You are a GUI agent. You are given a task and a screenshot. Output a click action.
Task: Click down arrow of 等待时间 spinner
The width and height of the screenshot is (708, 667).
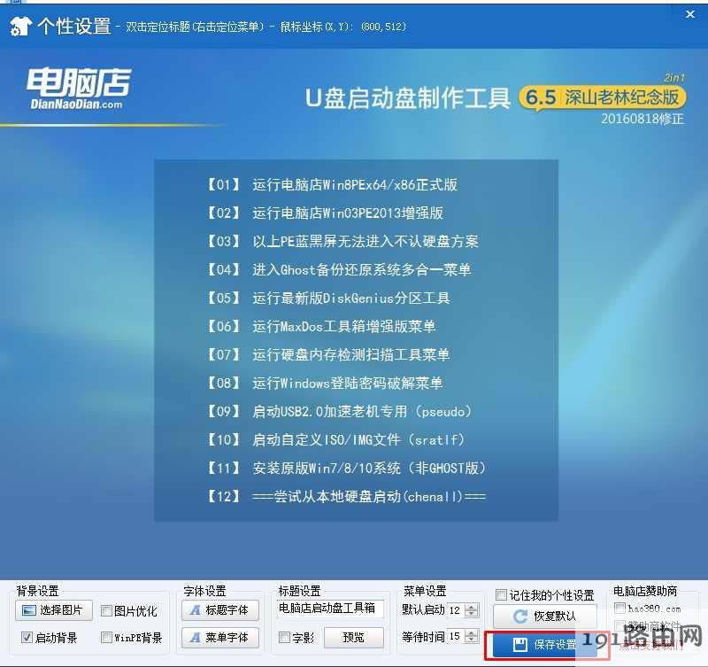[x=470, y=641]
